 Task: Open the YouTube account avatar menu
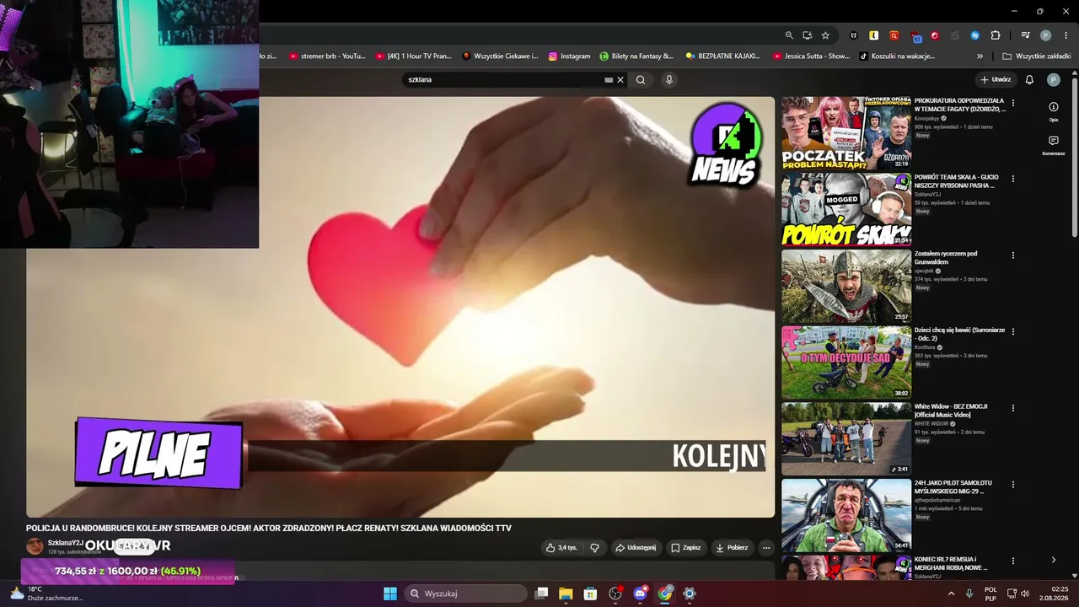click(1054, 80)
